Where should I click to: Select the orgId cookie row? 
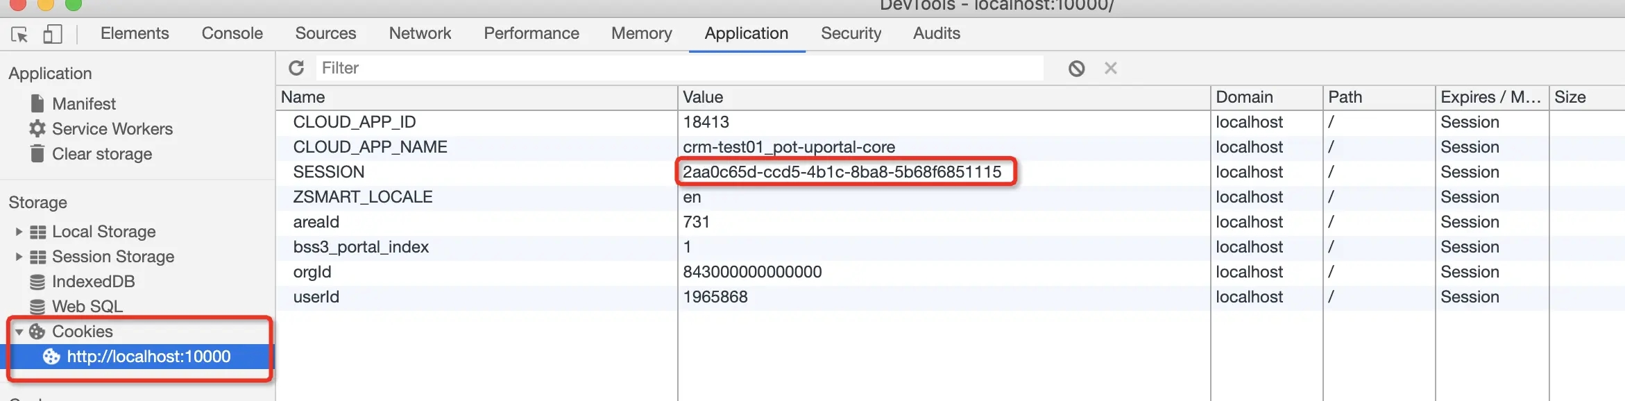951,272
